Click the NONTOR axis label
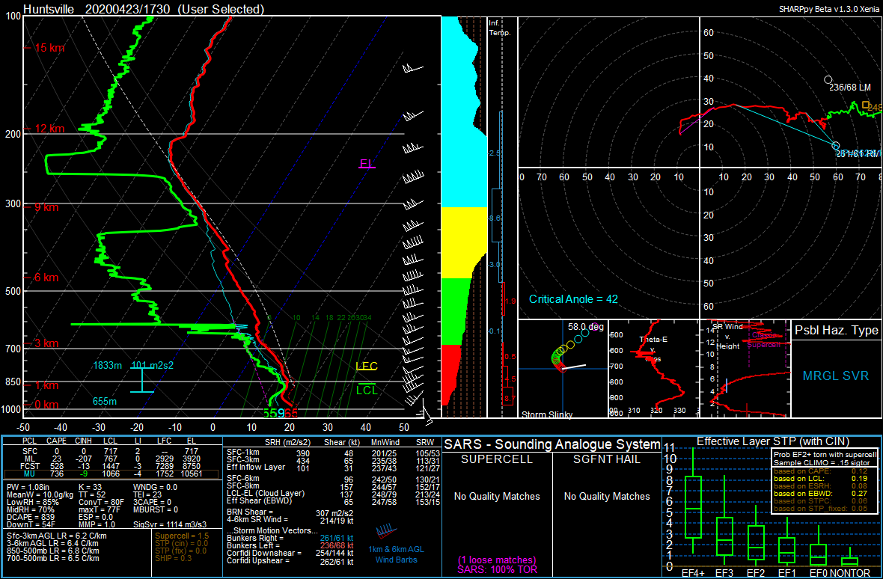The image size is (883, 579). click(x=850, y=573)
